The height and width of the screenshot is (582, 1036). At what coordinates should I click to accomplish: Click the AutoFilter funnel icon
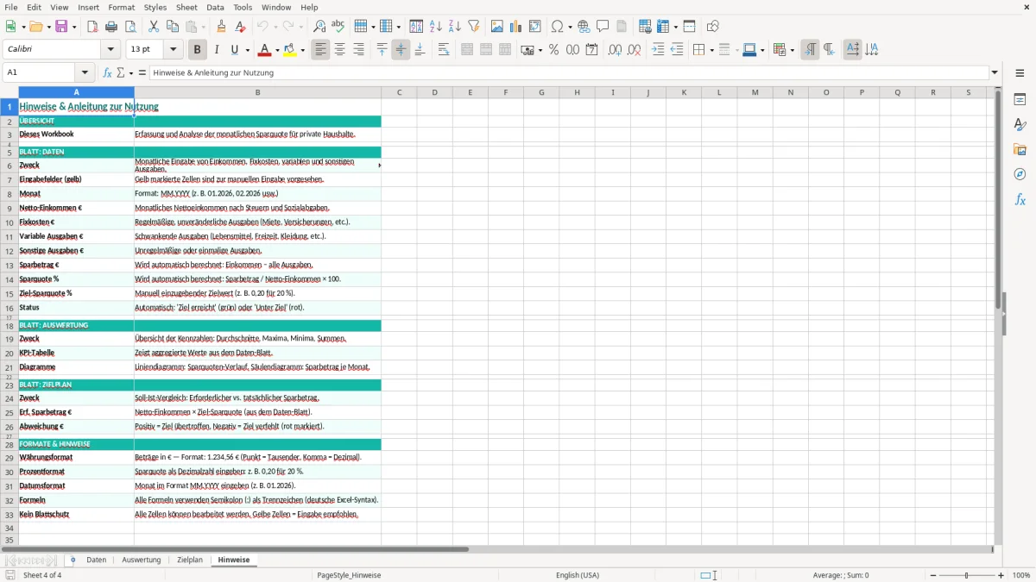473,27
